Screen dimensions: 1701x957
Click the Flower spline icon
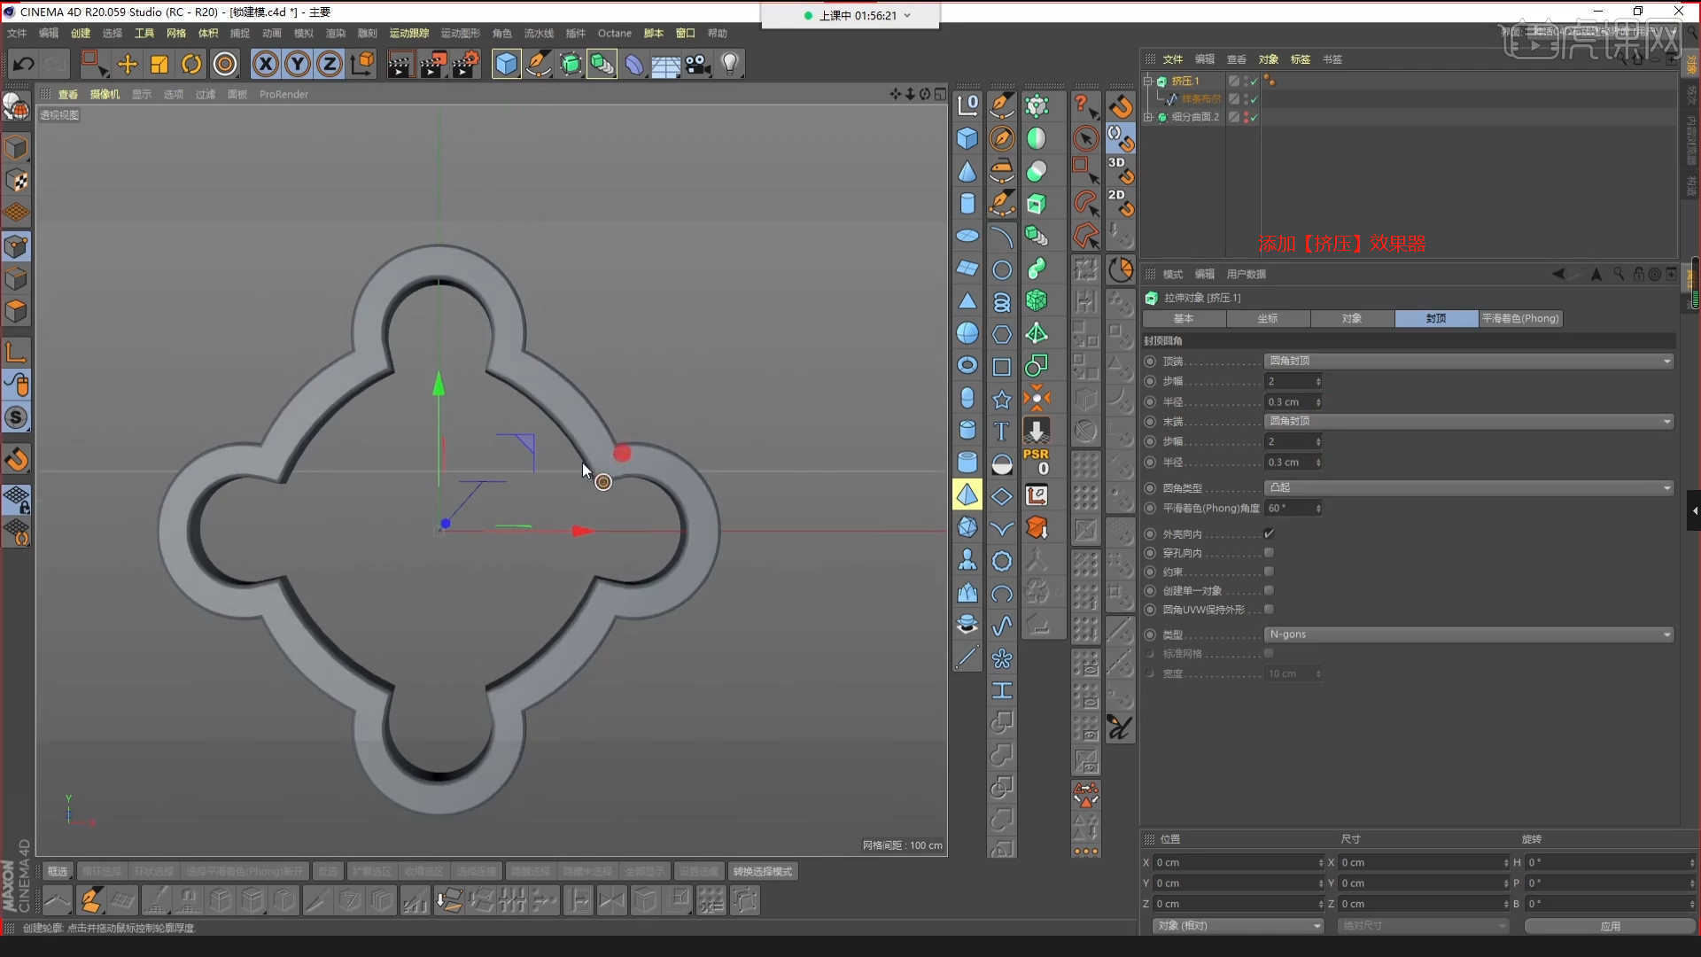coord(1001,658)
